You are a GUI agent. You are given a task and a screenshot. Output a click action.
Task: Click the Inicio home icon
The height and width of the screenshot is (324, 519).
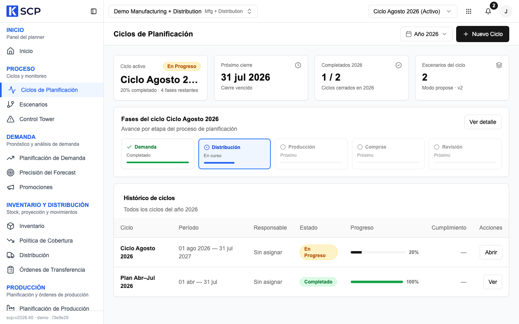[11, 51]
